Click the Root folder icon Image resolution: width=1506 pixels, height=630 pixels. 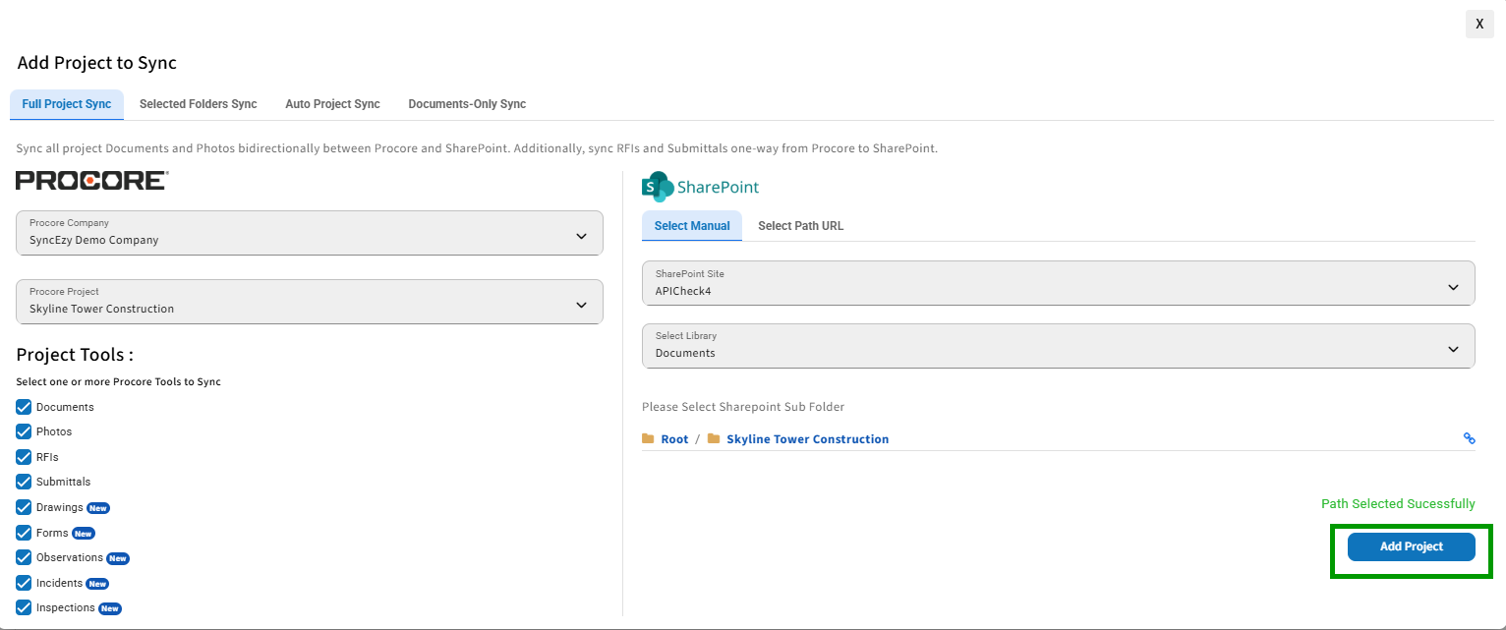(648, 438)
